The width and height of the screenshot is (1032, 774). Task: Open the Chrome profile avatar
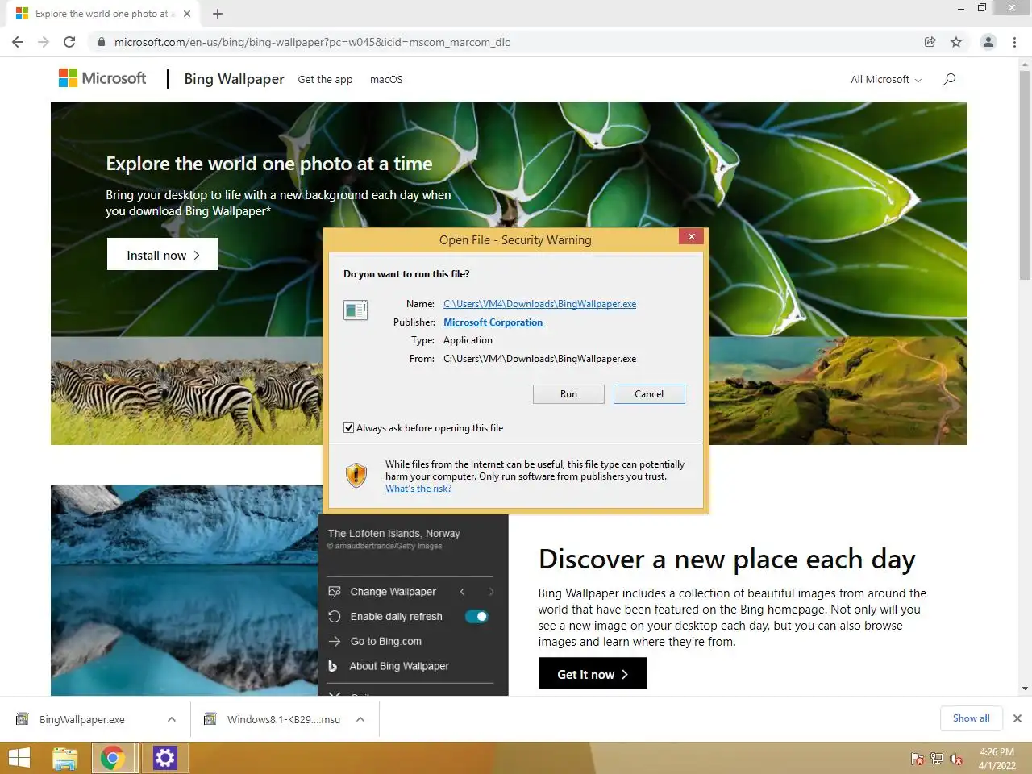click(988, 42)
